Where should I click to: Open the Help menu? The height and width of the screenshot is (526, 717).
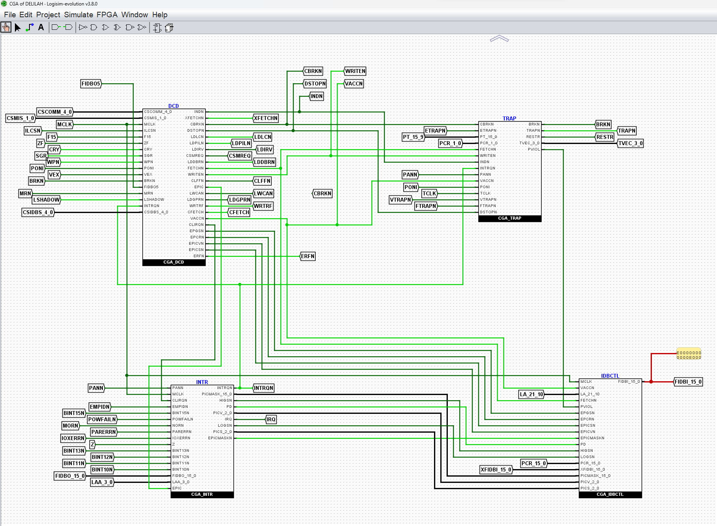pos(159,15)
